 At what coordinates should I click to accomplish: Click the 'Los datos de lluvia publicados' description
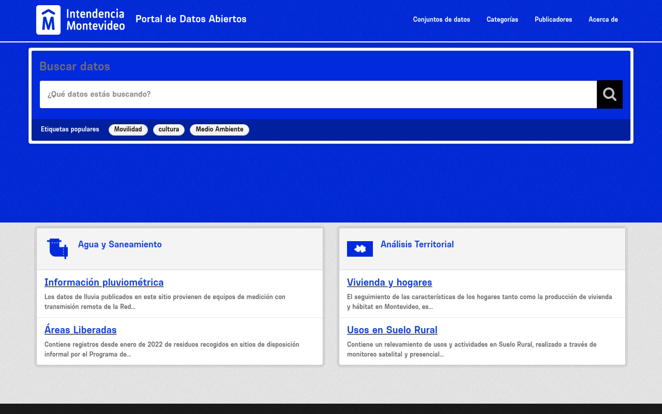[x=165, y=302]
